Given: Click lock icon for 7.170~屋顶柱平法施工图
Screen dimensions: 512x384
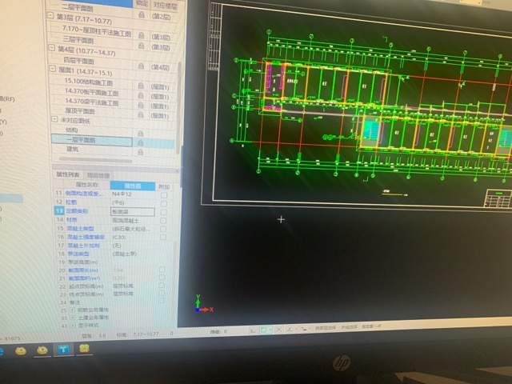Looking at the screenshot, I should coord(142,35).
